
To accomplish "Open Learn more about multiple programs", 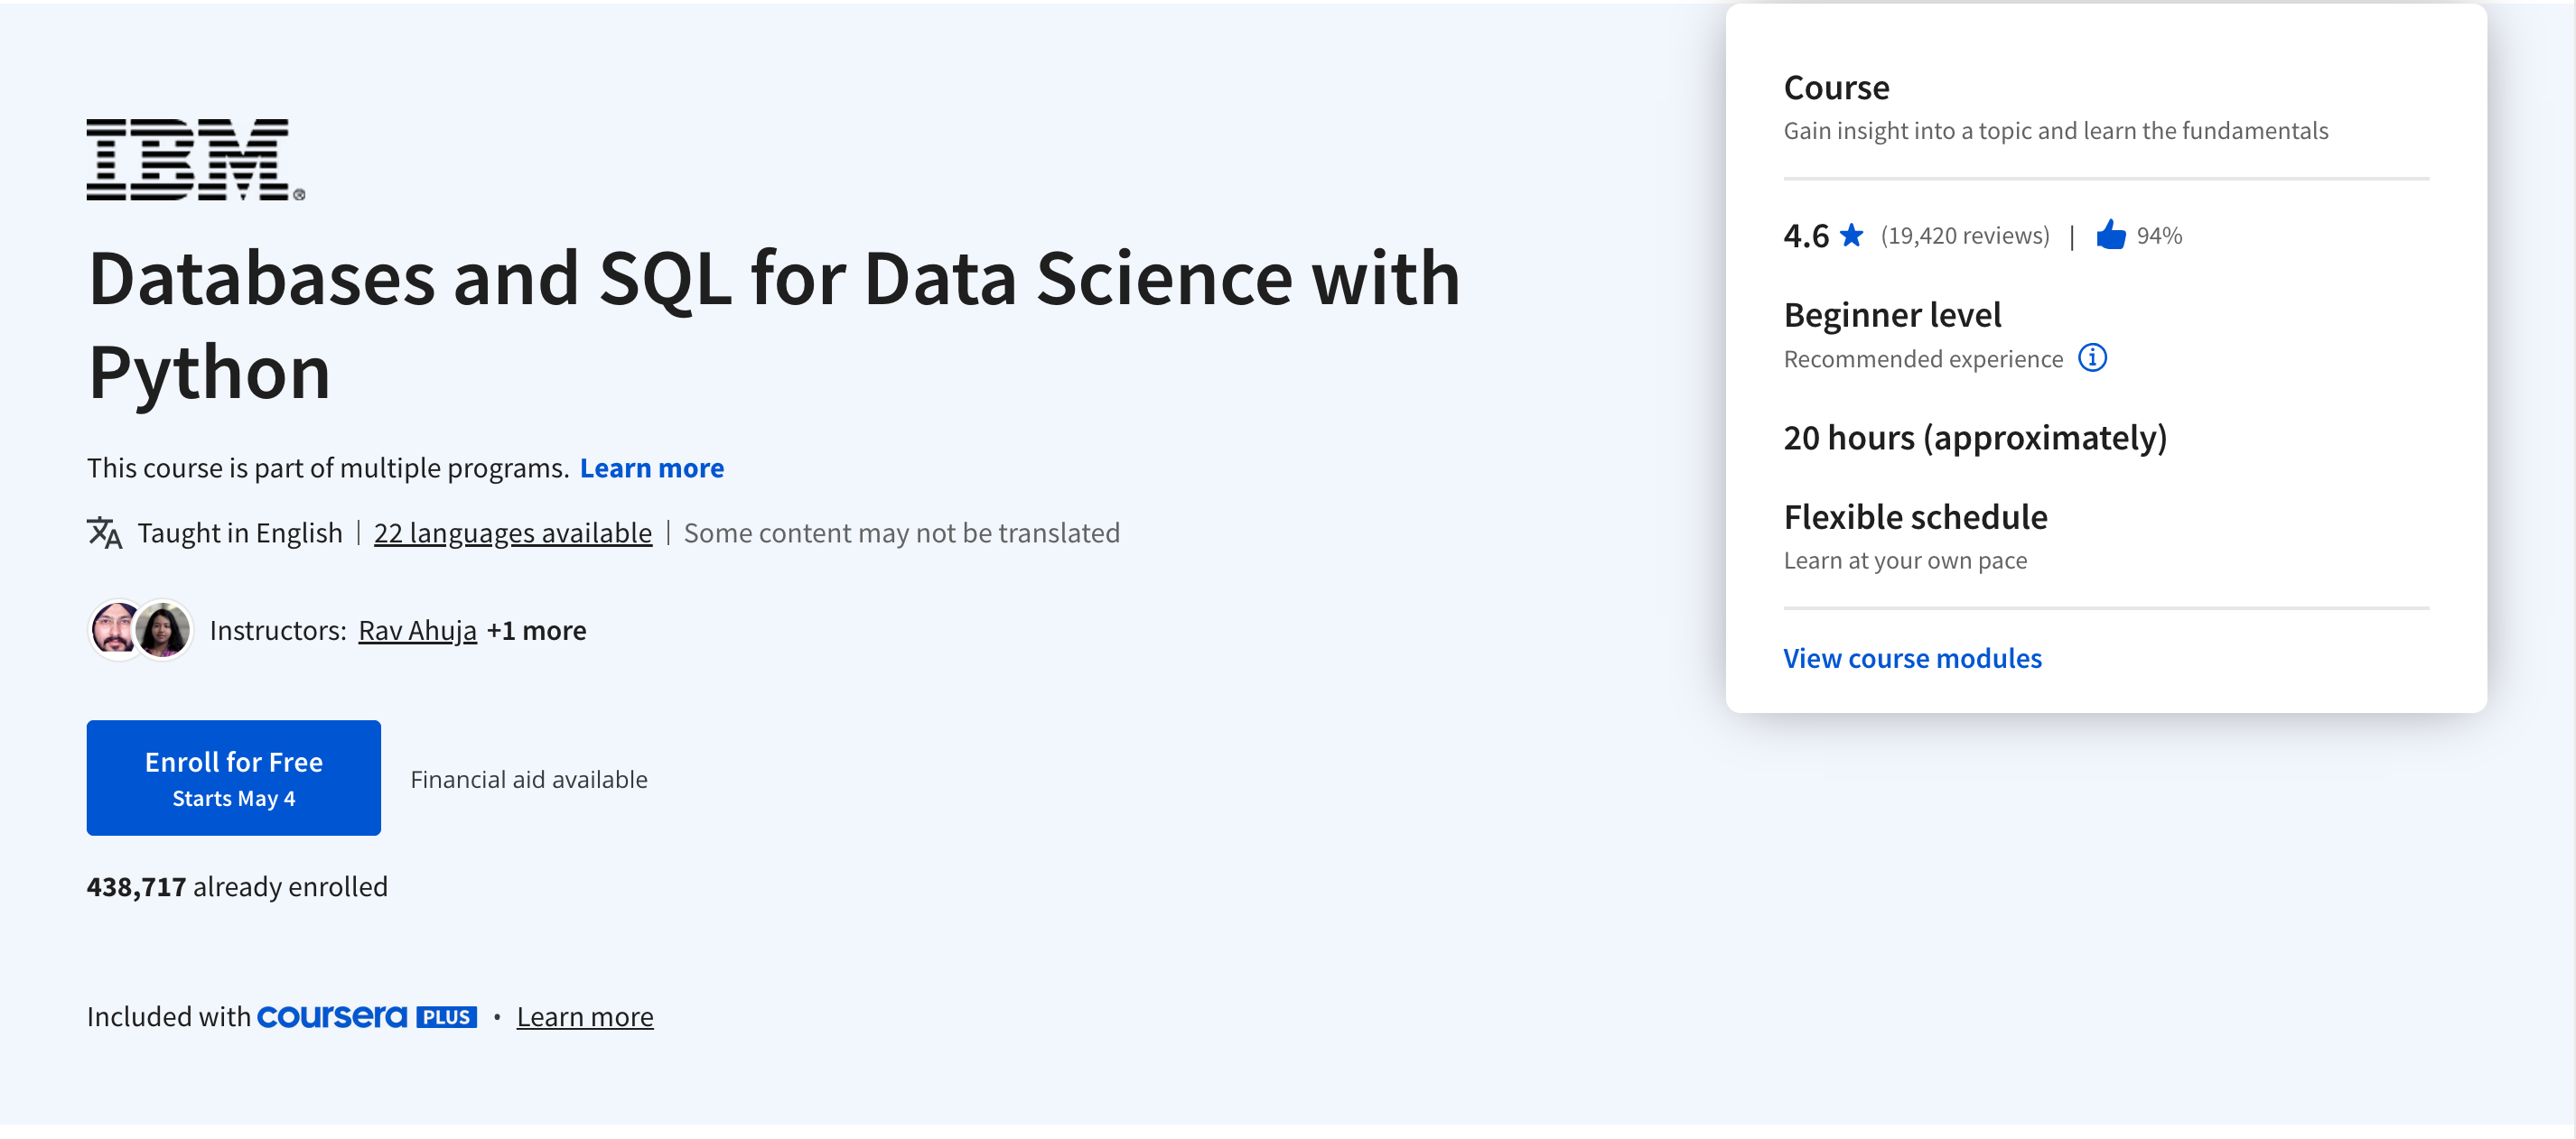I will pyautogui.click(x=652, y=468).
